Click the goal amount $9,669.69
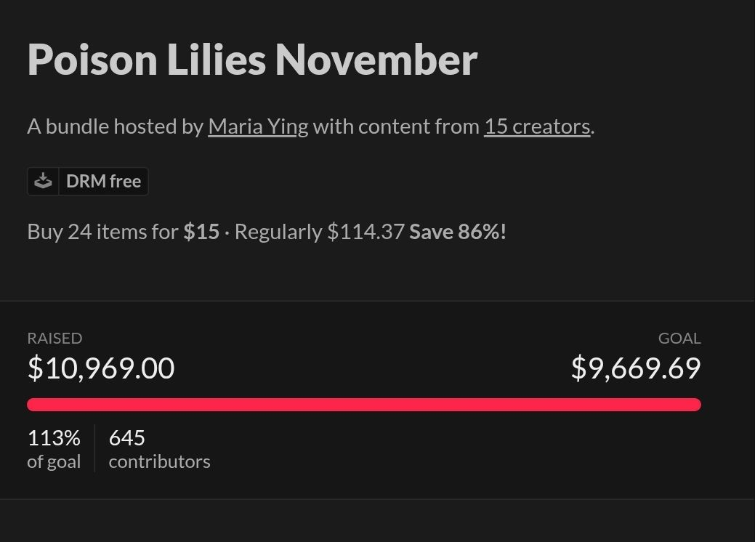The image size is (755, 542). pos(636,368)
